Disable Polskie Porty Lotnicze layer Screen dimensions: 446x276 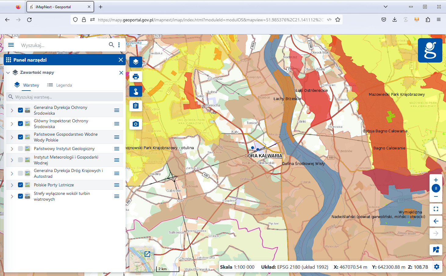(20, 185)
